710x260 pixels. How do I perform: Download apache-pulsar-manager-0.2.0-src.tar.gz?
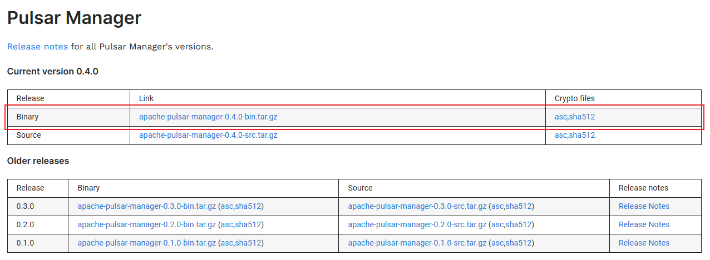pos(417,224)
